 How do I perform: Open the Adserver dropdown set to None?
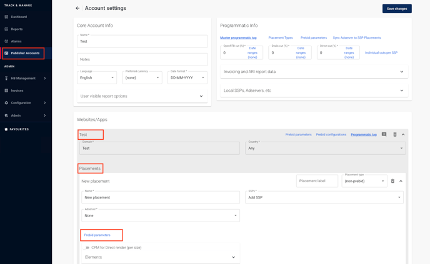(161, 215)
